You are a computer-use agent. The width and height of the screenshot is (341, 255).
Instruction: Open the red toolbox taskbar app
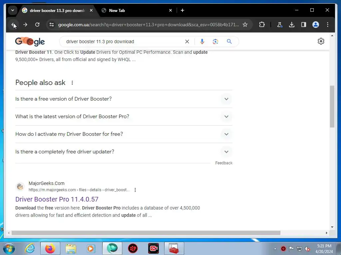pyautogui.click(x=174, y=248)
